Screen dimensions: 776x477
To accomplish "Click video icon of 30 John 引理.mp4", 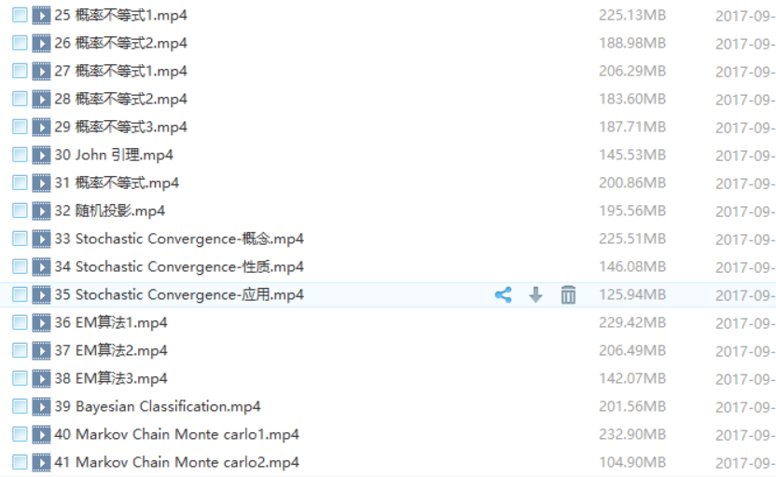I will 42,156.
